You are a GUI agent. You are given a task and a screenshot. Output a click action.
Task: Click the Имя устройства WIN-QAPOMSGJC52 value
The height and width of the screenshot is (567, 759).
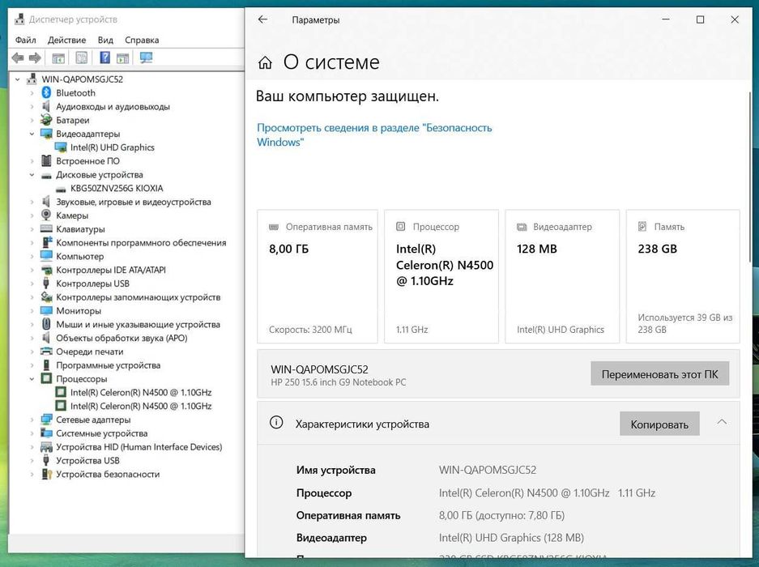[x=488, y=470]
